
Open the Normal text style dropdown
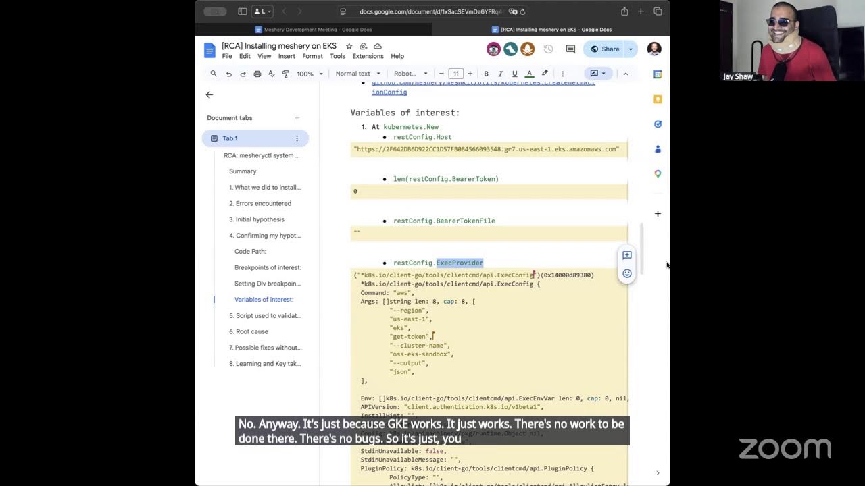click(x=357, y=74)
